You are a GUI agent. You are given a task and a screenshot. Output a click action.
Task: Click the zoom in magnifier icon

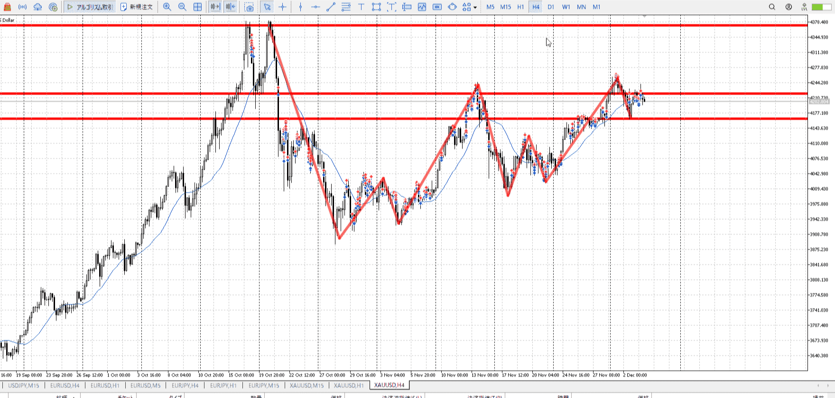(x=167, y=7)
